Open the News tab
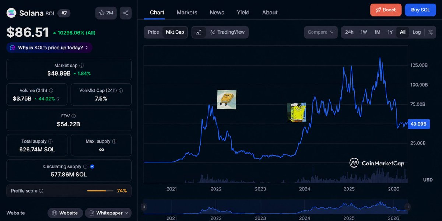Screen dimensions: 442x221 (x=217, y=13)
